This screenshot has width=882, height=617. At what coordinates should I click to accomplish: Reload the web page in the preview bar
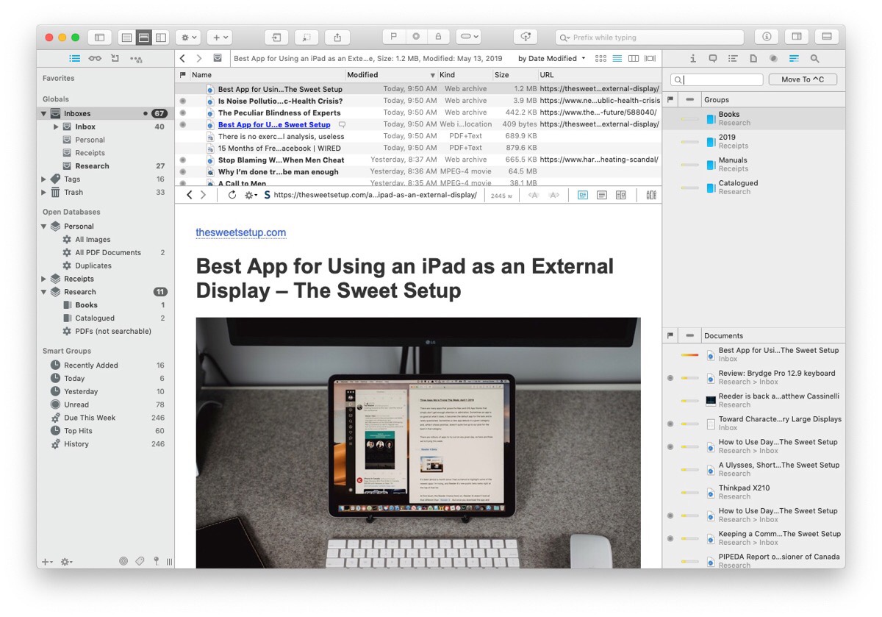point(232,195)
